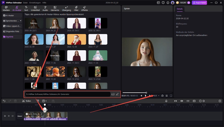
Task: Edit the output path with pencil icon
Action: (117, 94)
